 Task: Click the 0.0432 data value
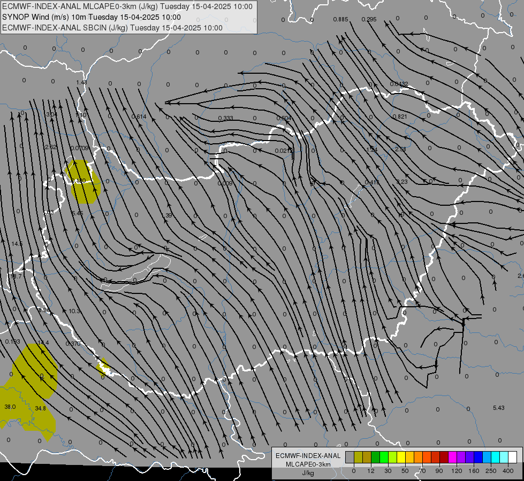(399, 84)
